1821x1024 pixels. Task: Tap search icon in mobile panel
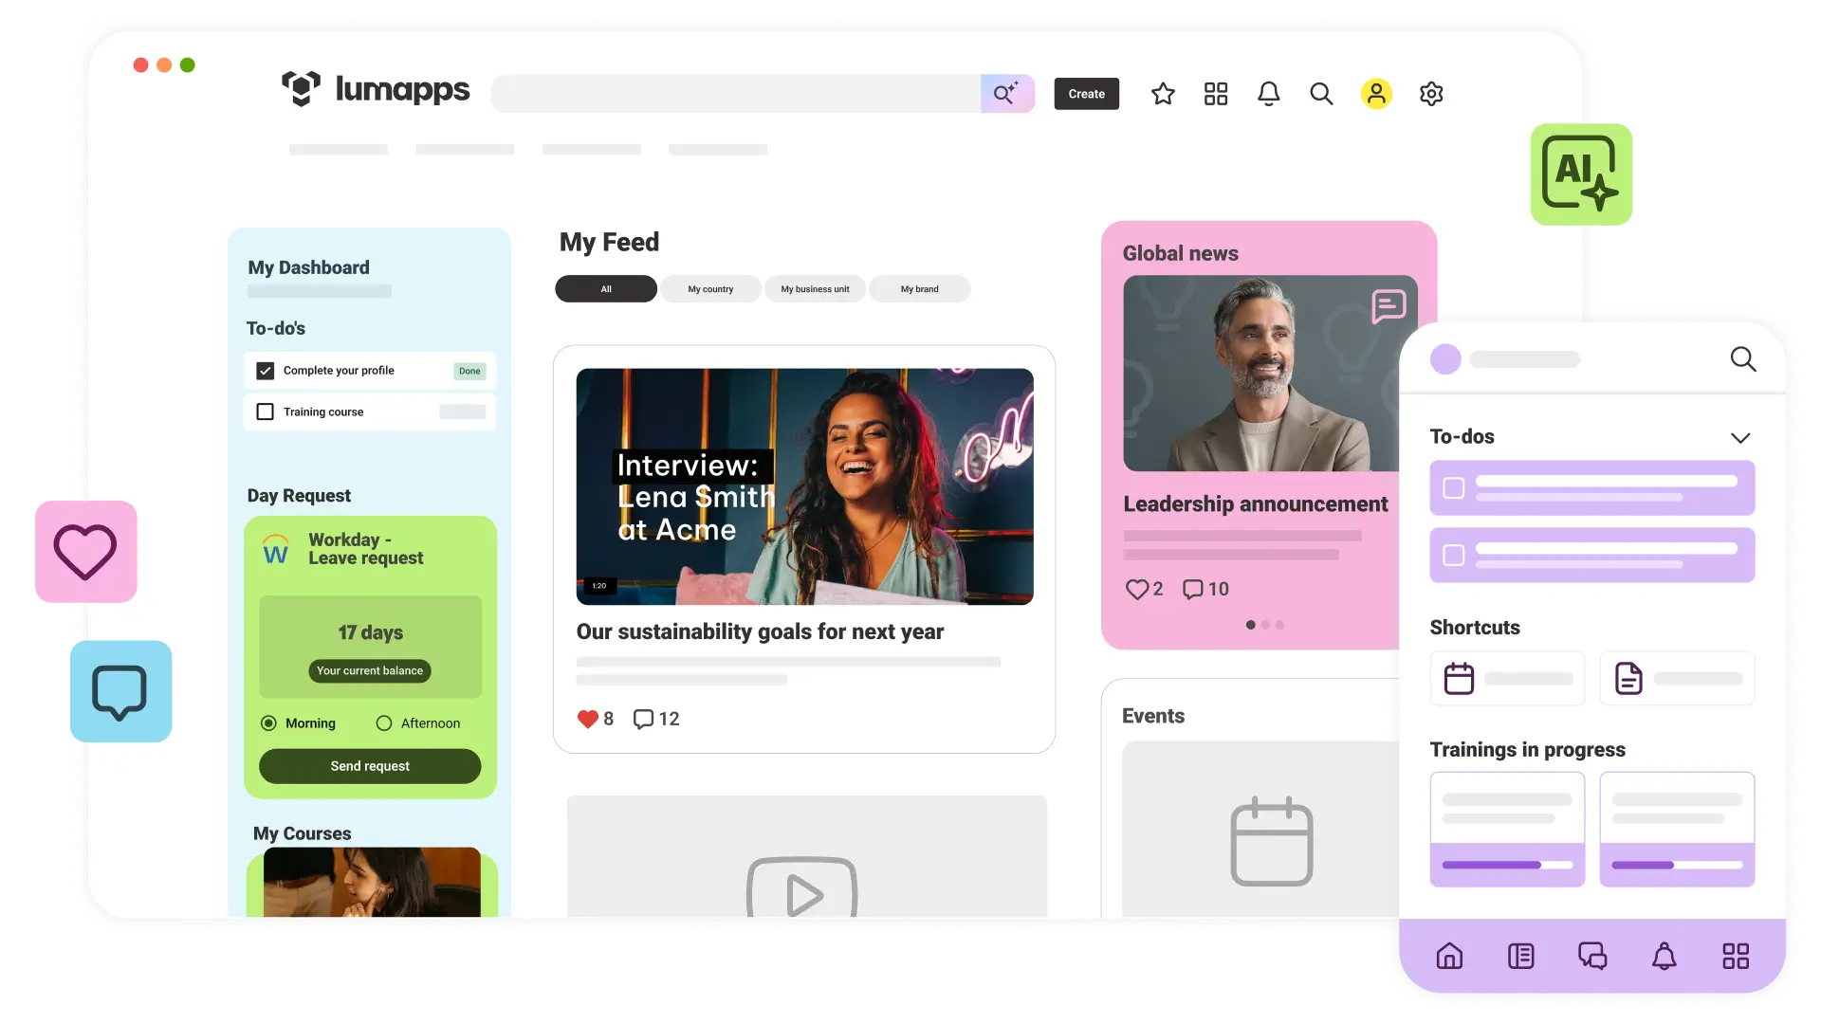pyautogui.click(x=1743, y=358)
